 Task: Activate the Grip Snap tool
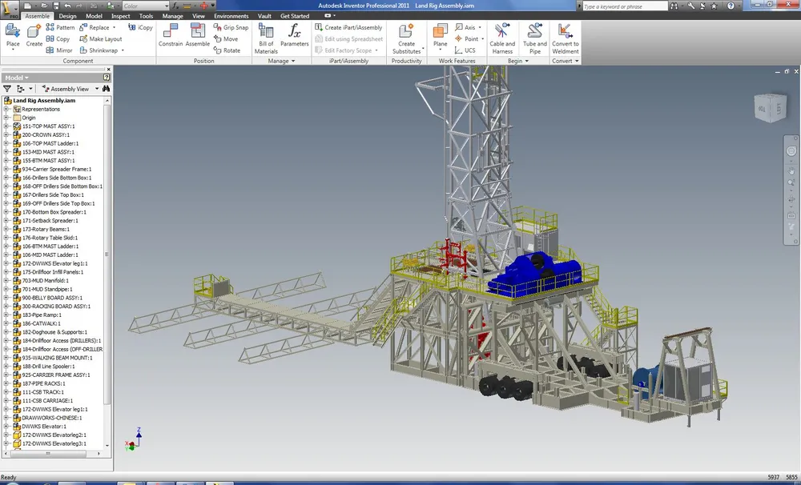click(231, 27)
